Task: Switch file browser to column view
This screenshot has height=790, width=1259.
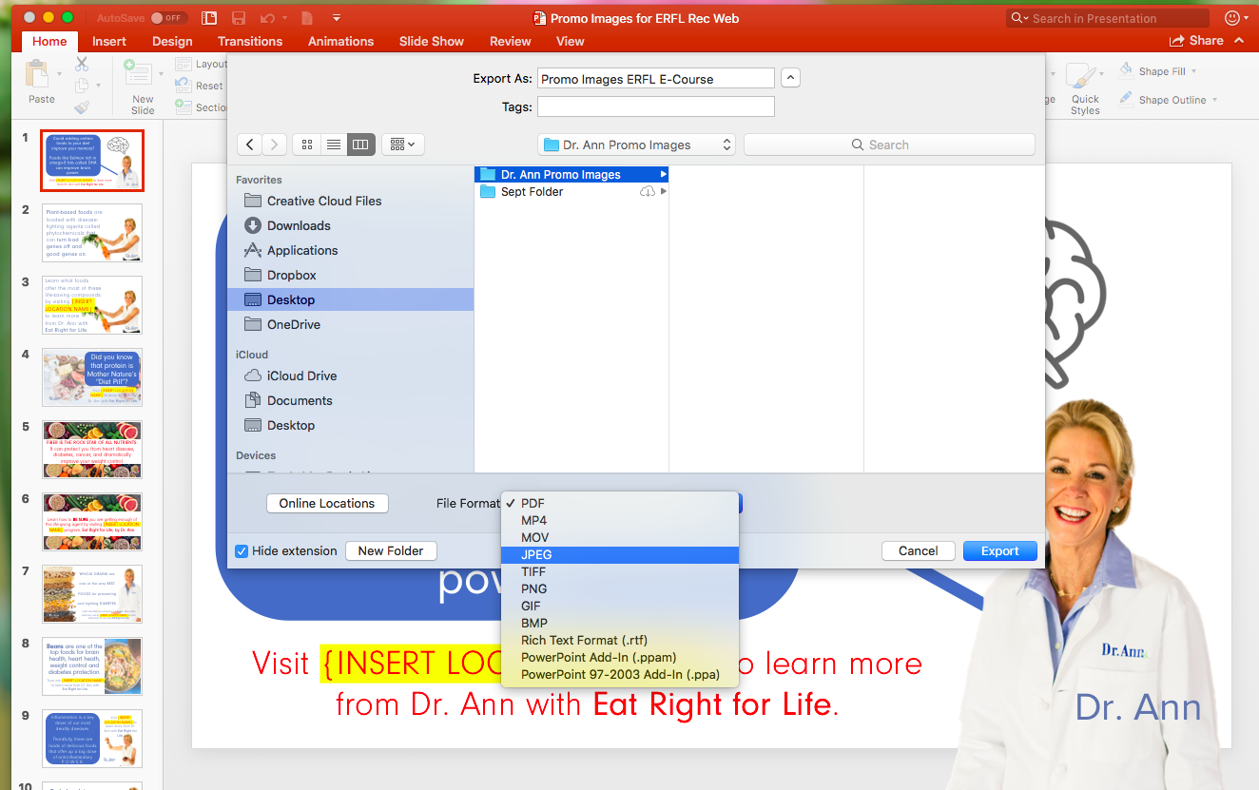Action: (x=360, y=145)
